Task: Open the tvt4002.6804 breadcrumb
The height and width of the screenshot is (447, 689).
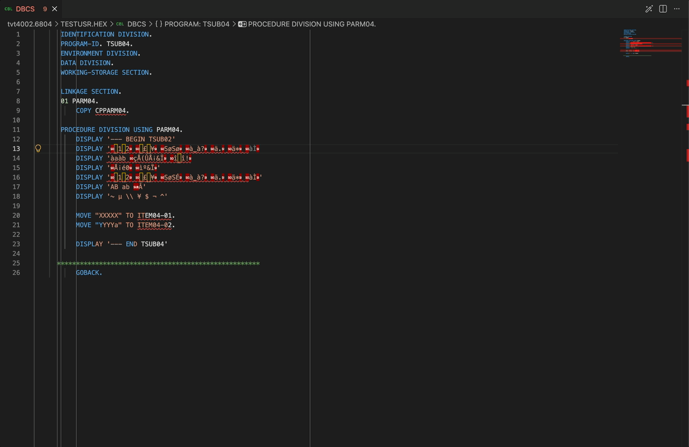Action: pyautogui.click(x=30, y=24)
